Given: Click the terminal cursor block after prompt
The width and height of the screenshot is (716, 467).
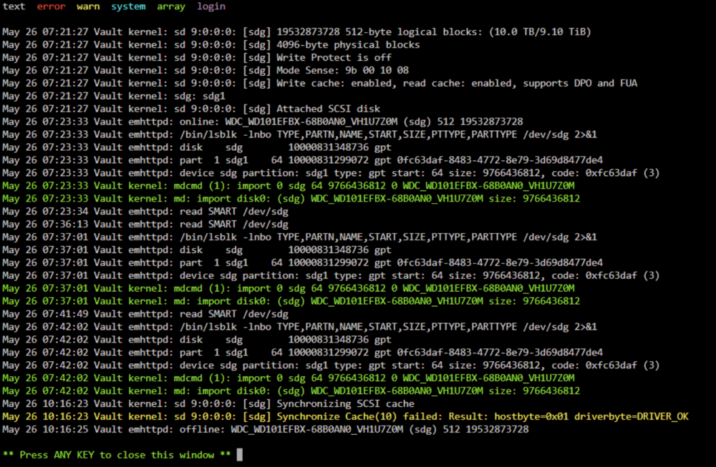Looking at the screenshot, I should 240,455.
